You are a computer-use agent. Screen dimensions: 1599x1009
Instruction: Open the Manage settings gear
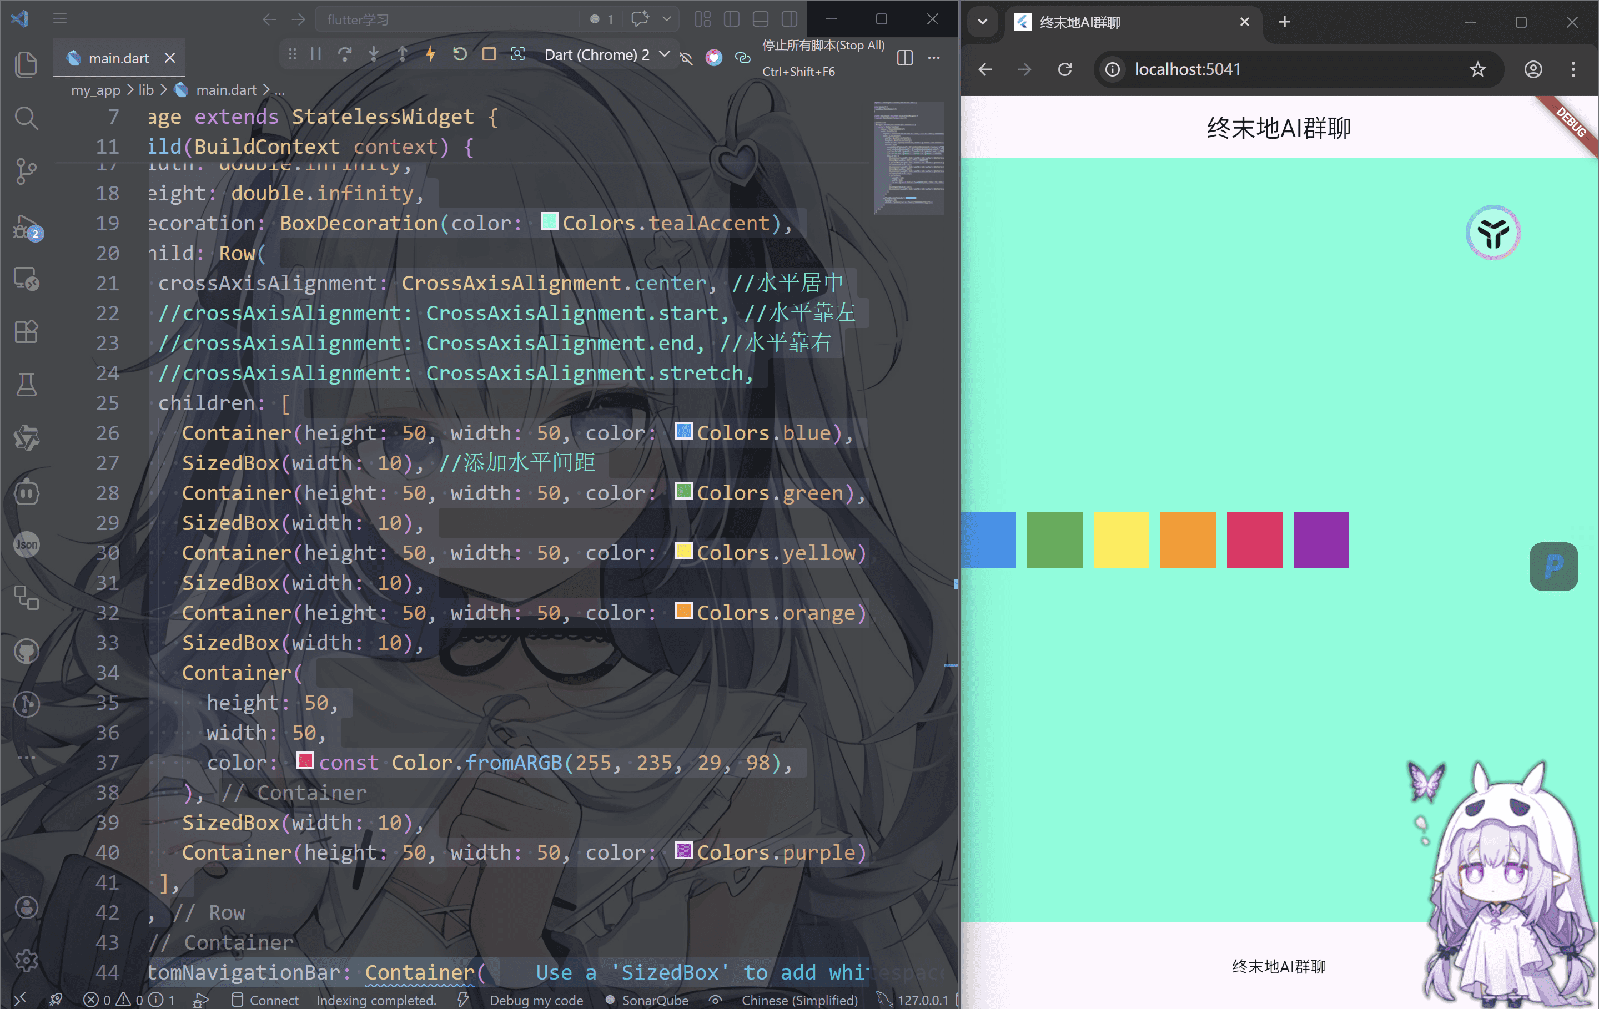[26, 960]
